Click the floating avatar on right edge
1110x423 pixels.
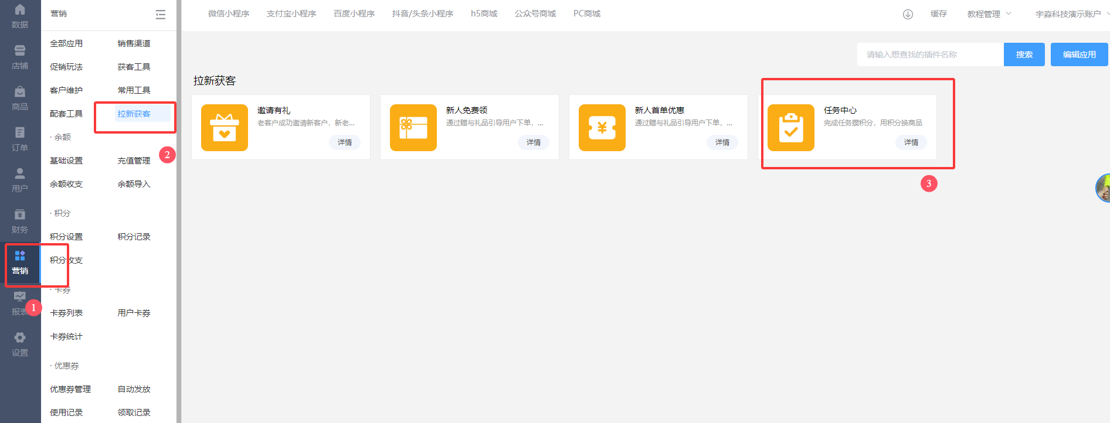(1103, 188)
